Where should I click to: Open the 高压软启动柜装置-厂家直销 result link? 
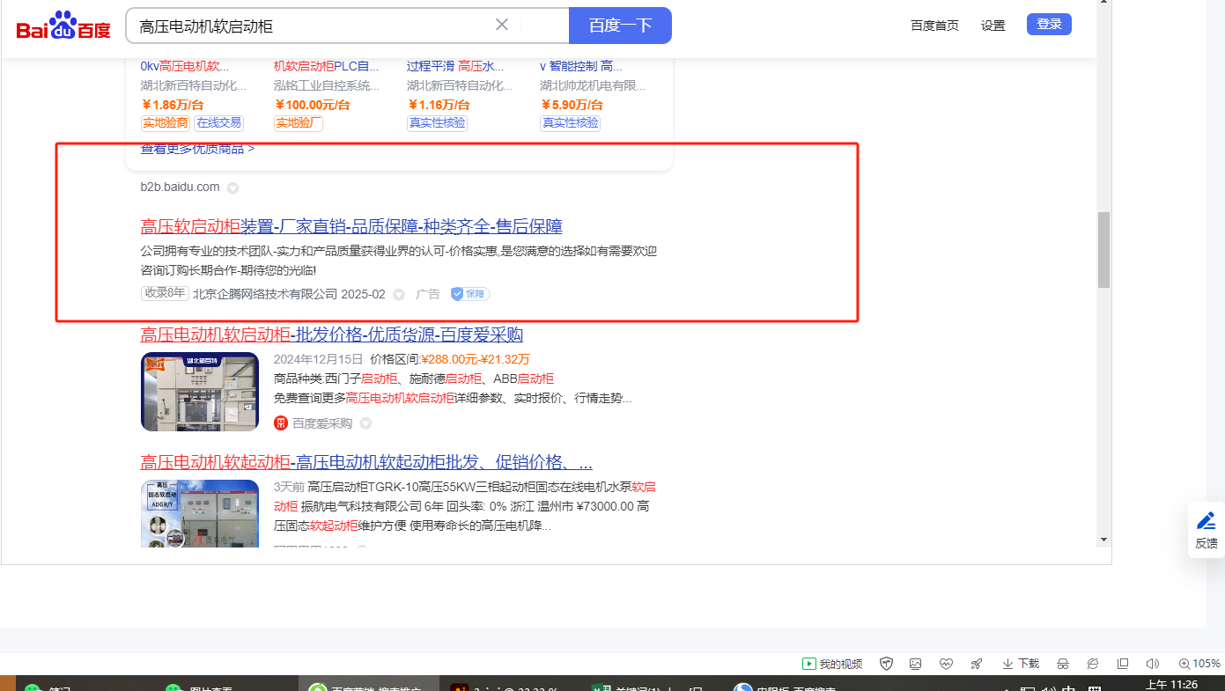click(x=351, y=226)
